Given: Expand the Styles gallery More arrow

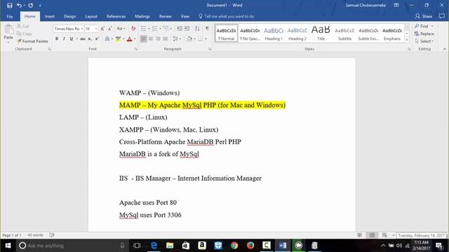Looking at the screenshot, I should [x=407, y=40].
